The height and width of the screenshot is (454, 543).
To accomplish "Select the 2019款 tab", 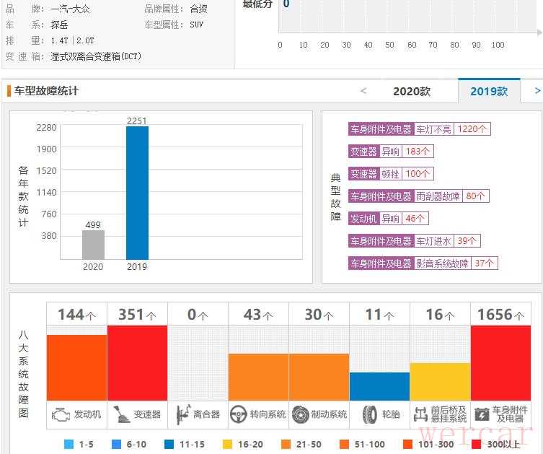I will click(x=488, y=92).
